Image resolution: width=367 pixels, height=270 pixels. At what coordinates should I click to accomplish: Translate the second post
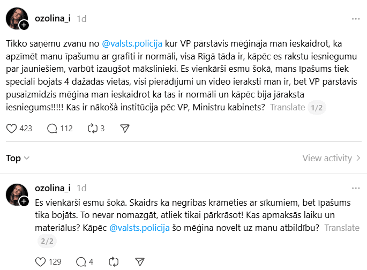tap(342, 228)
